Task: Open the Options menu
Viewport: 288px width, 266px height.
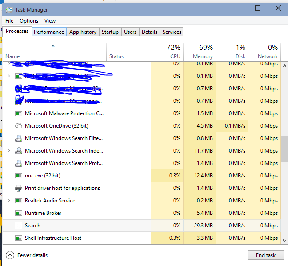Action: coord(29,21)
